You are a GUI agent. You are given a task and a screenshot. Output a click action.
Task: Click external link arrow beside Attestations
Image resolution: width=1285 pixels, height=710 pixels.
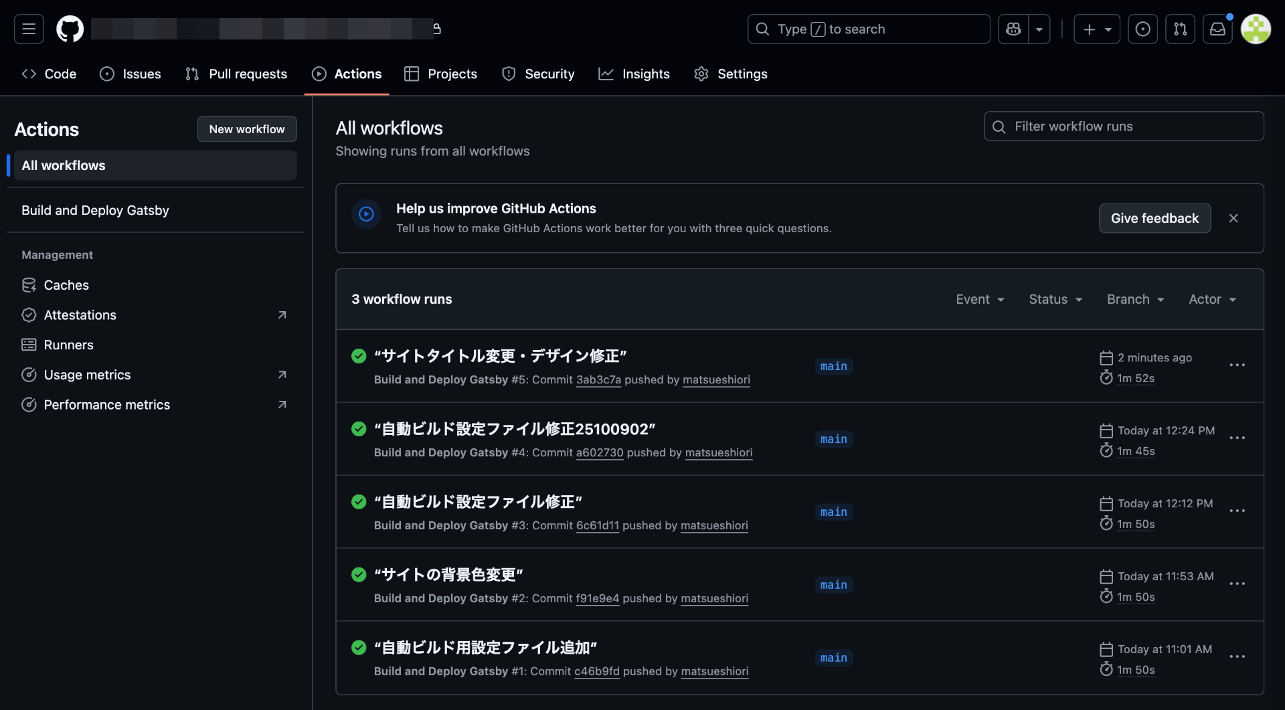[282, 315]
